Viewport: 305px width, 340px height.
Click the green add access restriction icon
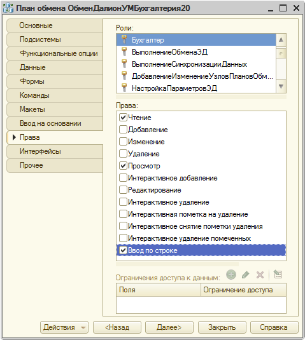tap(231, 275)
